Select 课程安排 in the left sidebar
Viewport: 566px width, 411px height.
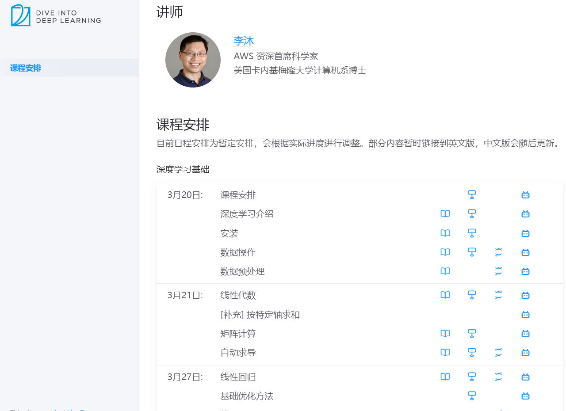(x=24, y=68)
